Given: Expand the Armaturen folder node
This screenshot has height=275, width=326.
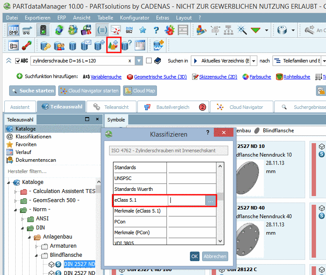Looking at the screenshot, I should (37, 246).
